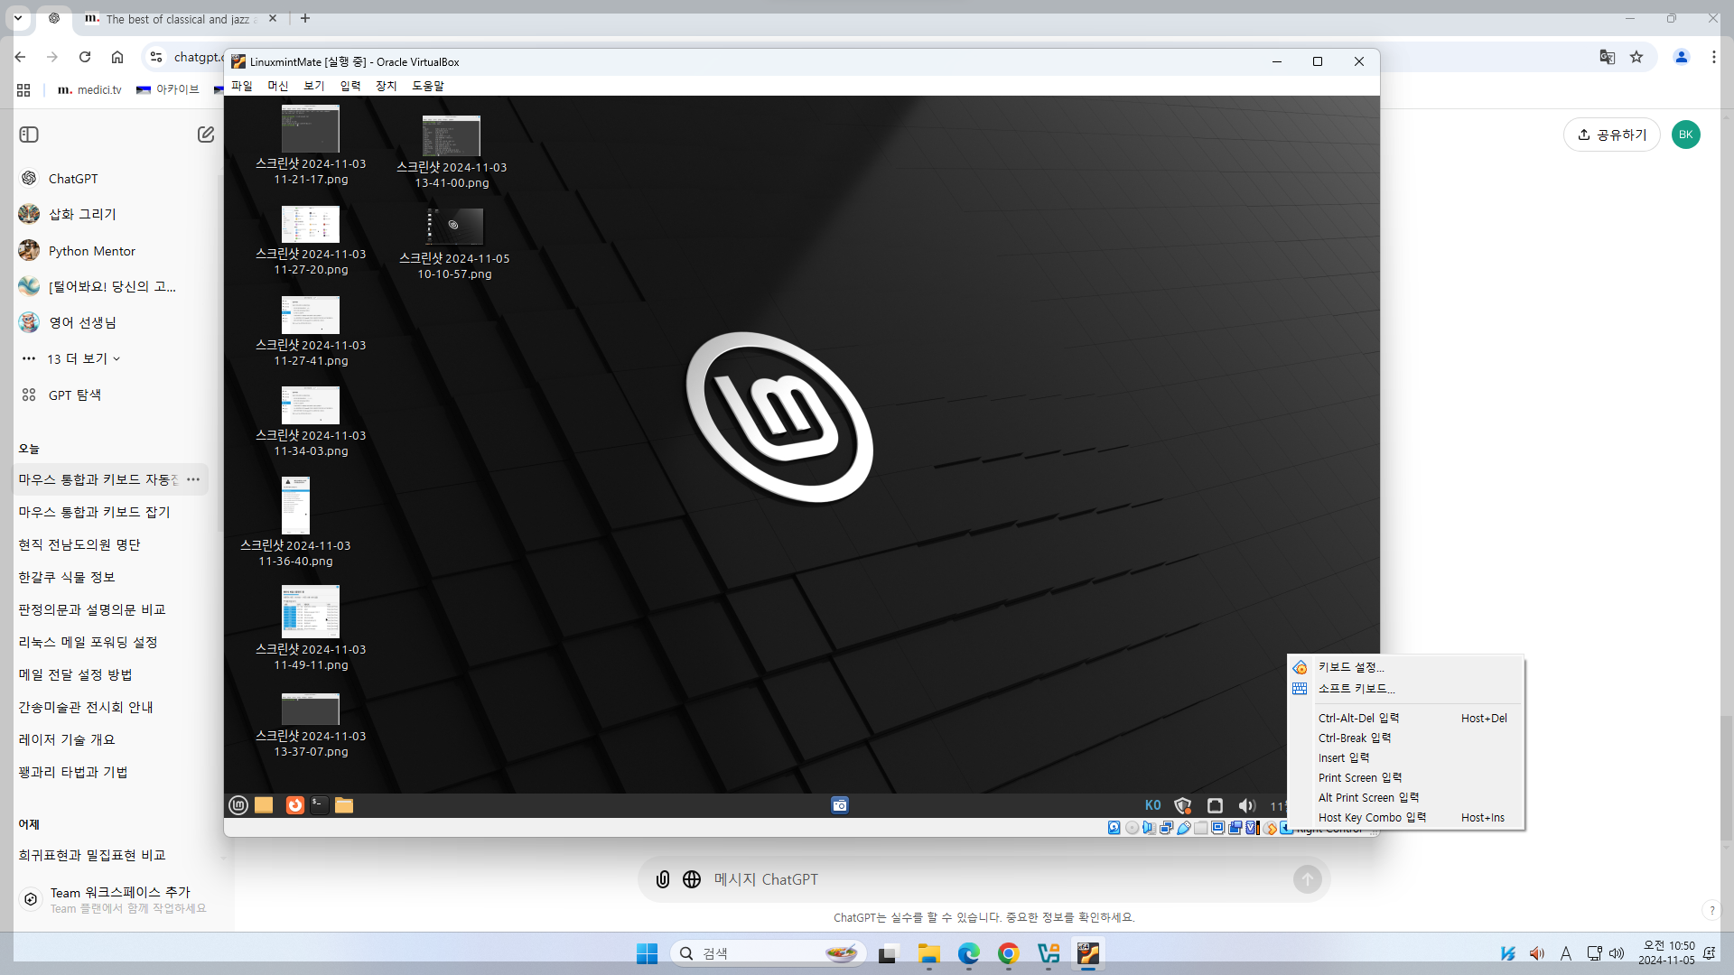This screenshot has width=1734, height=975.
Task: Click the guest volume speaker icon
Action: (1247, 805)
